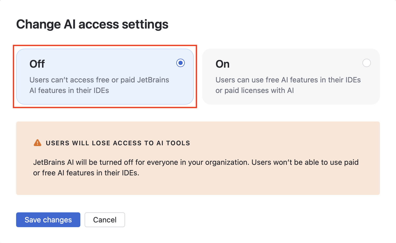Click the bold "On" option heading
The image size is (396, 243).
click(x=222, y=64)
